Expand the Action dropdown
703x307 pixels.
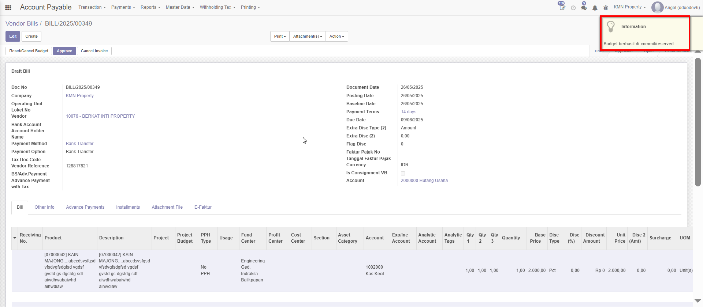tap(336, 36)
